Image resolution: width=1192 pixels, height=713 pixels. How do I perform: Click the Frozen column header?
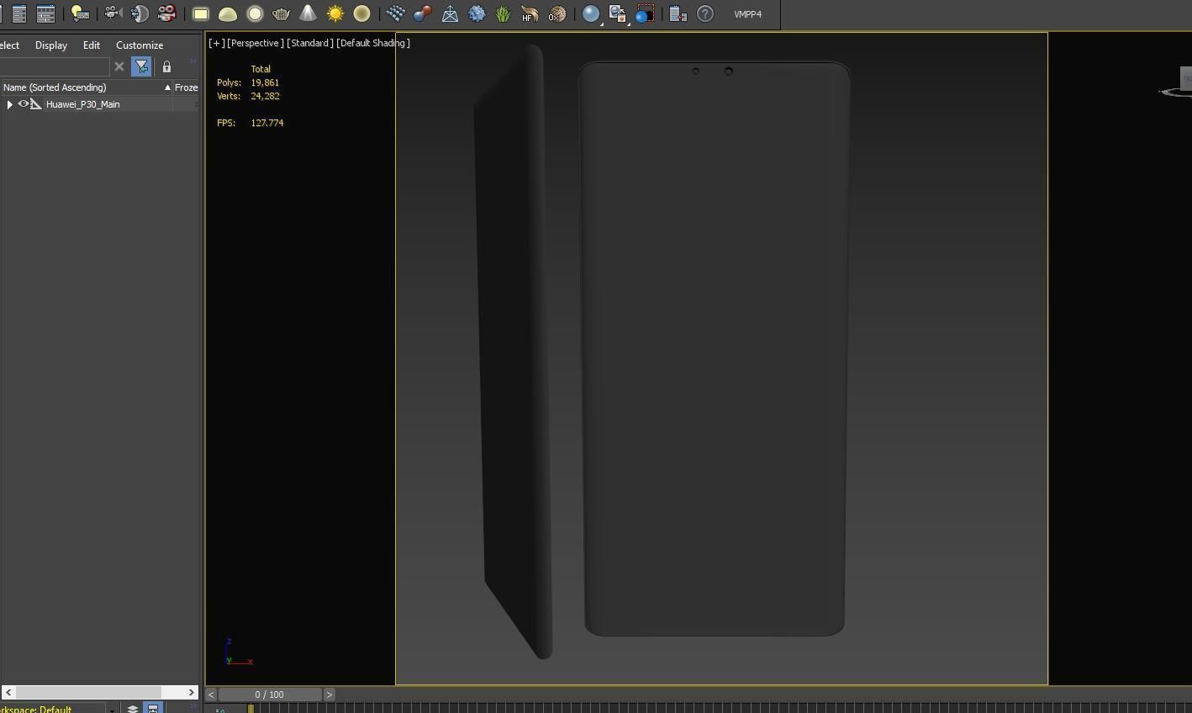pyautogui.click(x=186, y=87)
